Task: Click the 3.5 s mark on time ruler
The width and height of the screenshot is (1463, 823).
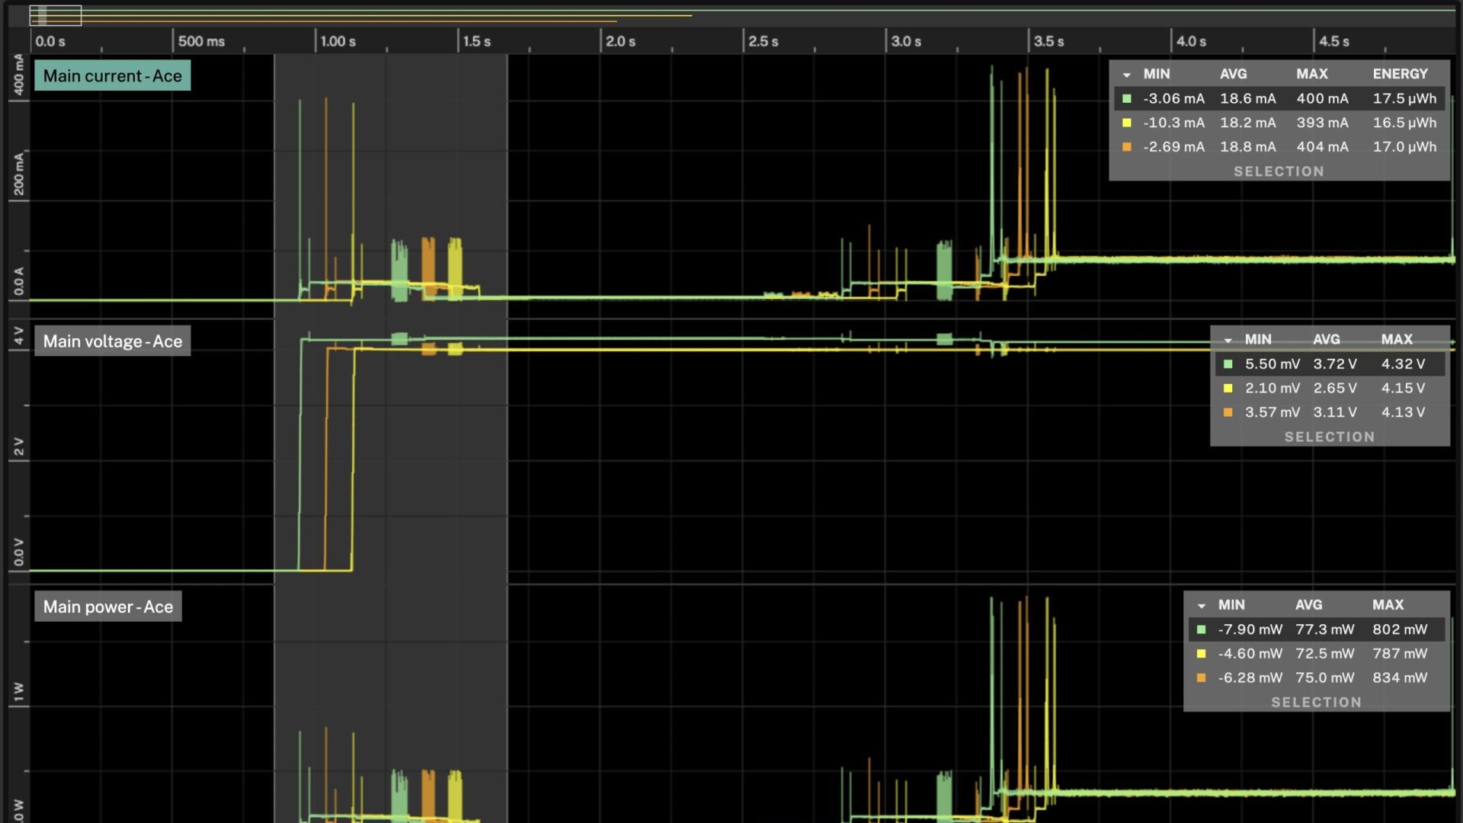Action: coord(1048,41)
